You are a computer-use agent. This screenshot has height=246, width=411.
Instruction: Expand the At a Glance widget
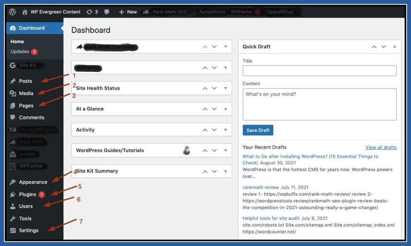pos(226,109)
